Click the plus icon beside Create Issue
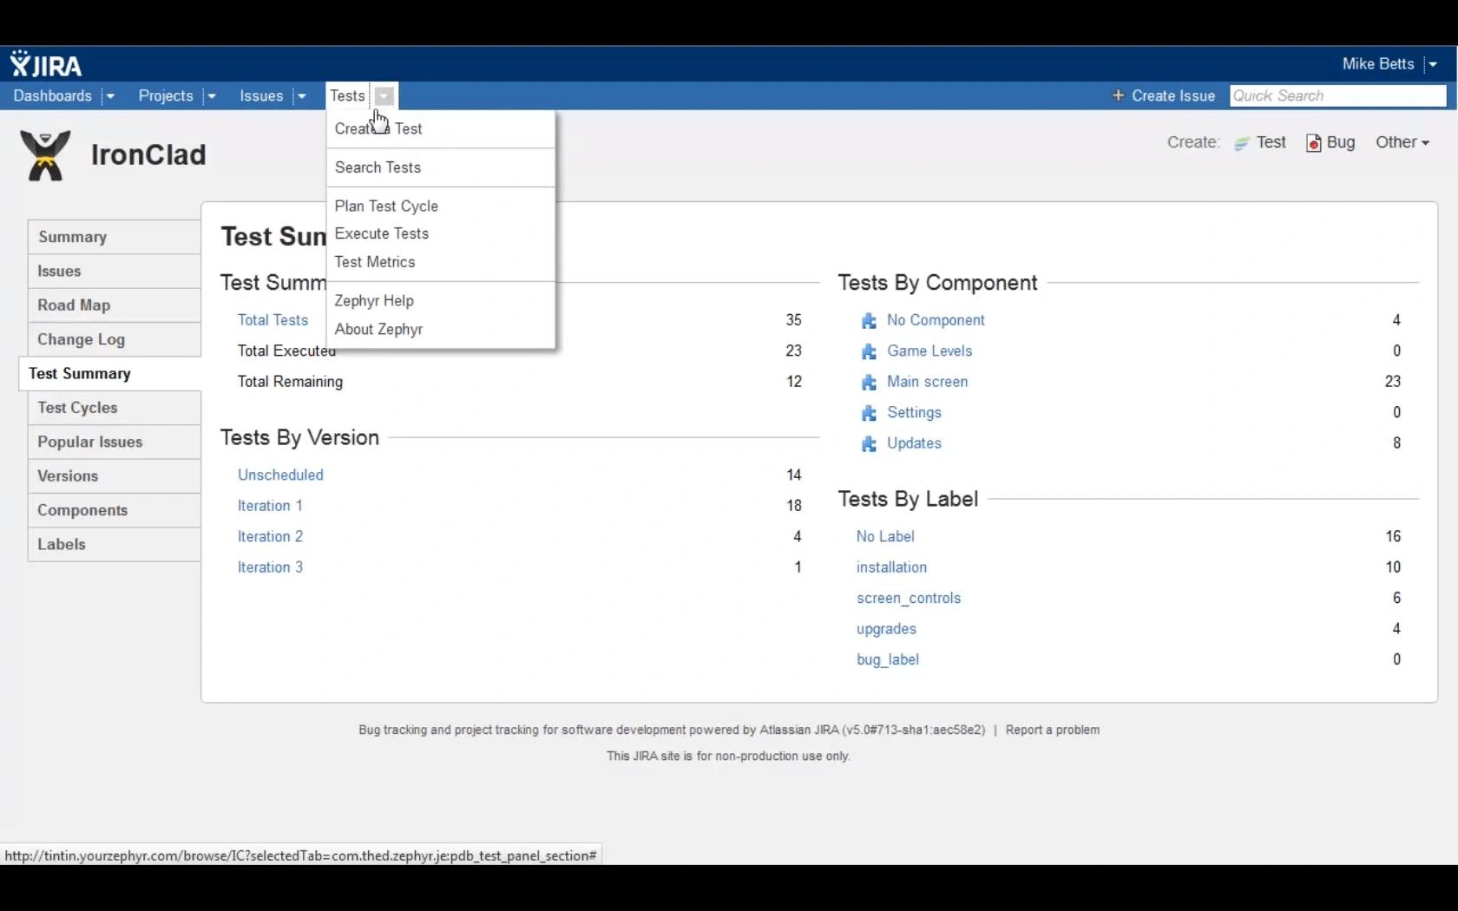The height and width of the screenshot is (911, 1458). (x=1118, y=95)
